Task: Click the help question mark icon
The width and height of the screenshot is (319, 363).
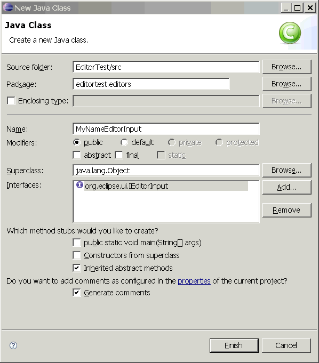Action: (x=13, y=345)
